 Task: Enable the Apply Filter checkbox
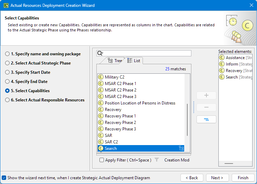102,160
